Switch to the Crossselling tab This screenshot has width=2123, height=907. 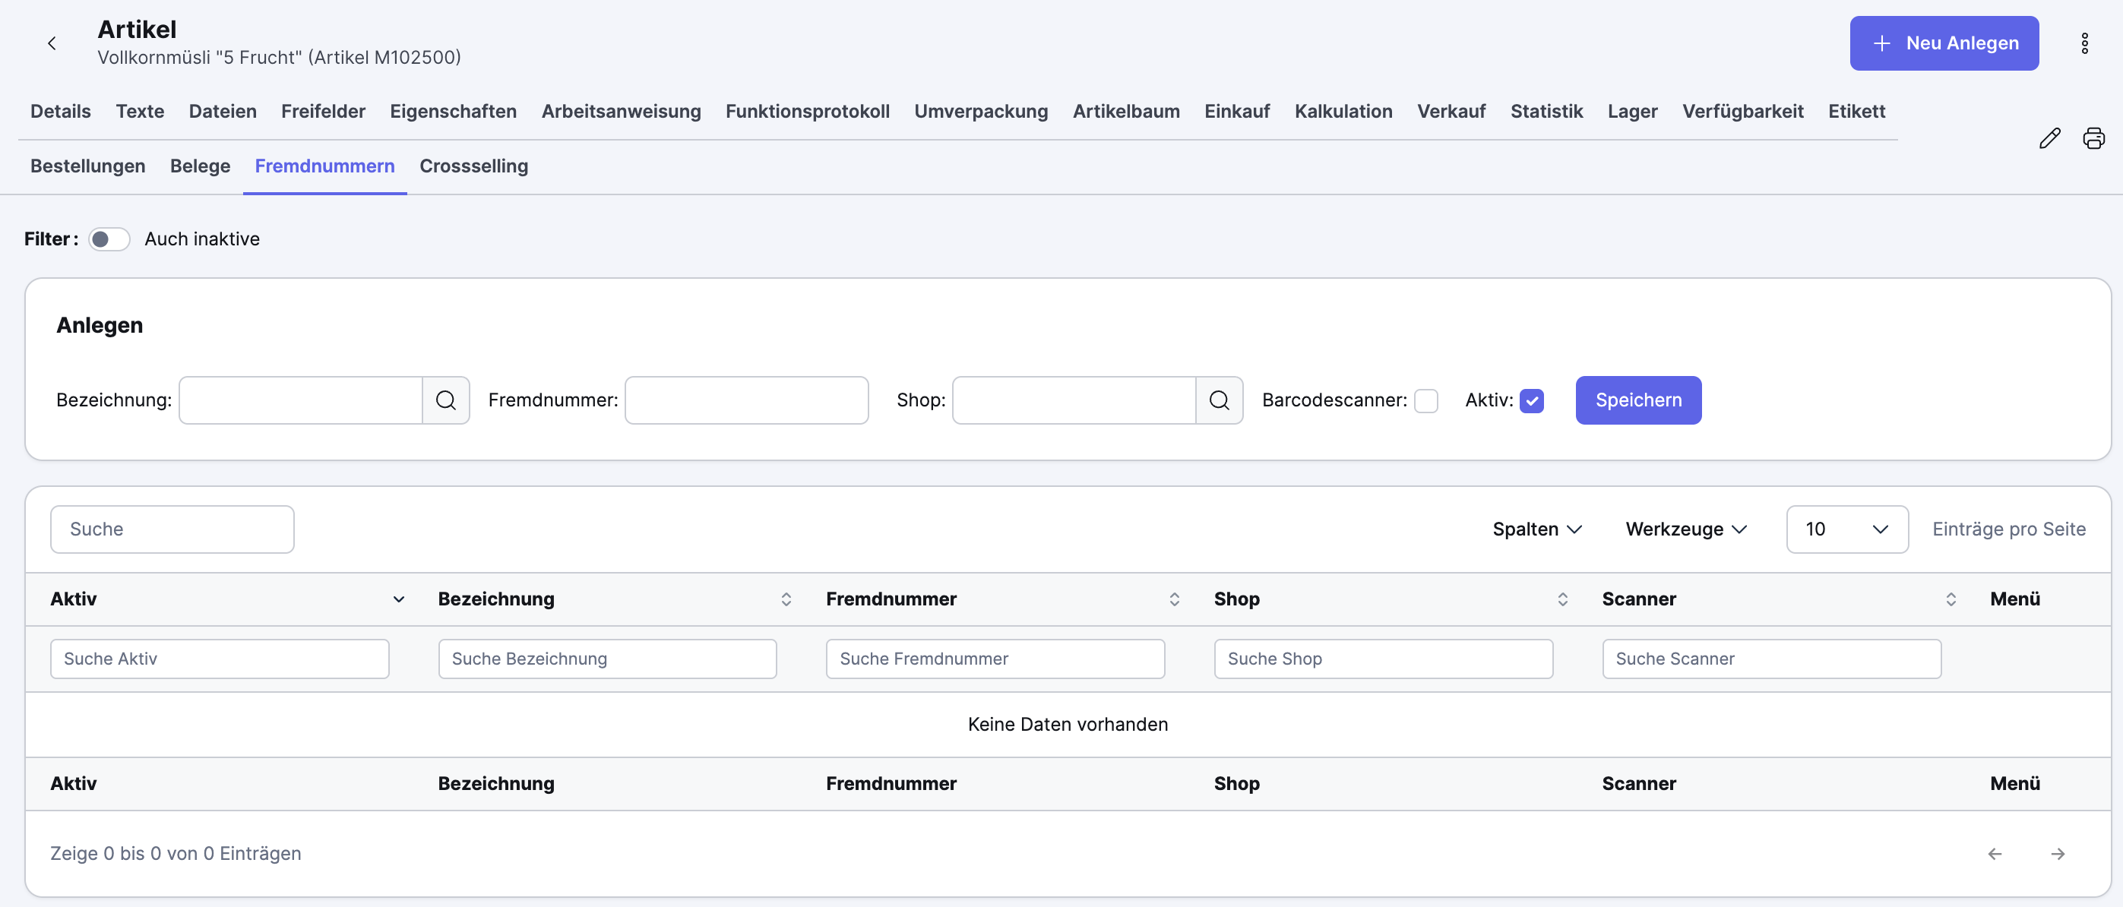click(473, 166)
